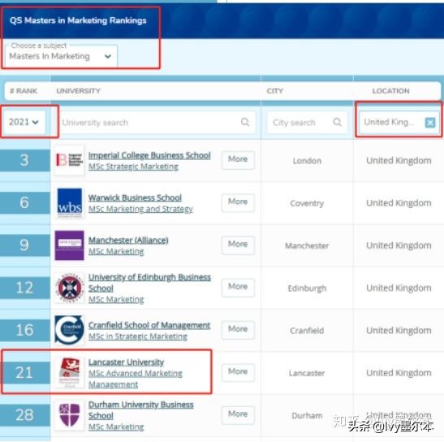
Task: Click the LOCATION column header
Action: click(x=390, y=91)
